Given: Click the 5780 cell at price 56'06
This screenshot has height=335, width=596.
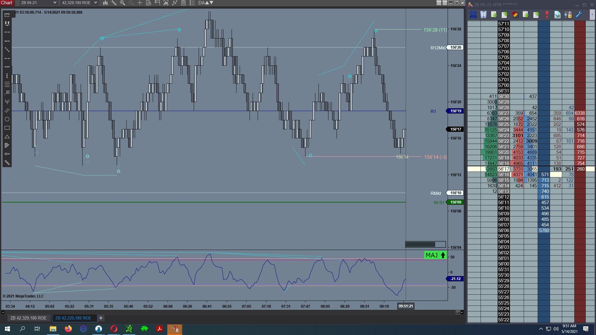Looking at the screenshot, I should 544,230.
